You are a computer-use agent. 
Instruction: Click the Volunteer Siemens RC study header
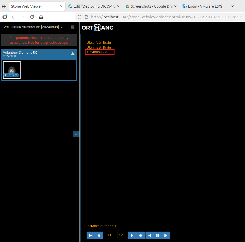(x=36, y=54)
